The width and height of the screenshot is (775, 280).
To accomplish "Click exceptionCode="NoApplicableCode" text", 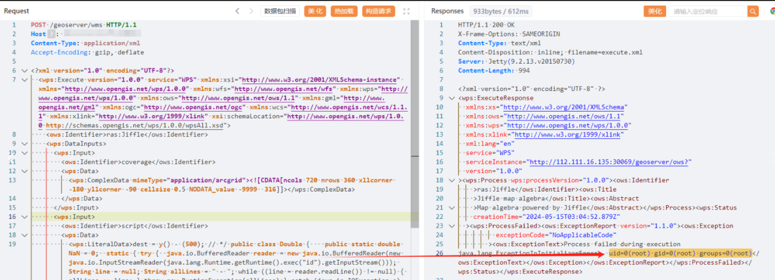I will pos(555,235).
